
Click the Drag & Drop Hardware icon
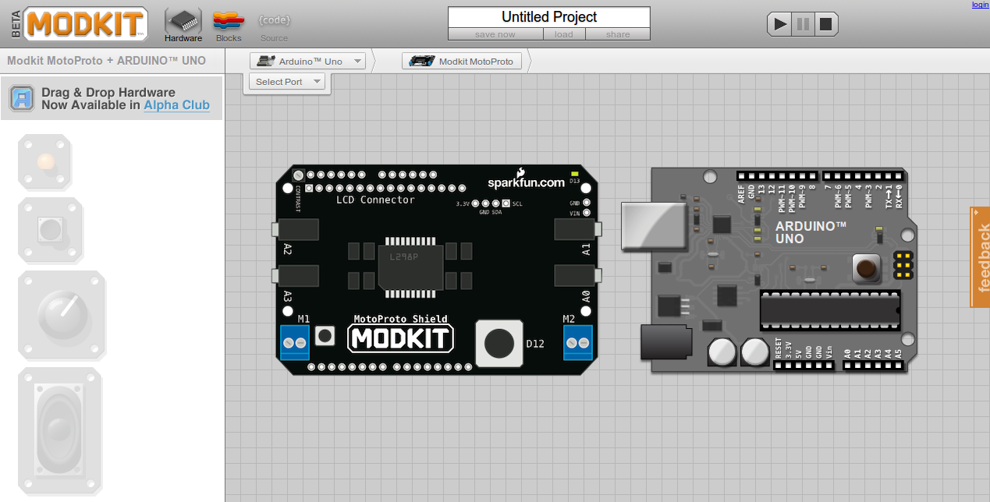pyautogui.click(x=22, y=98)
